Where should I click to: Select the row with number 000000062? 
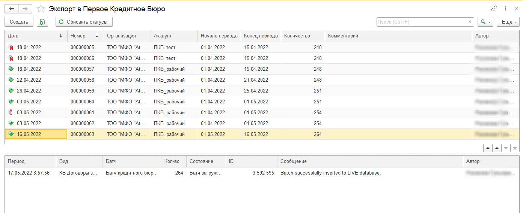point(262,124)
